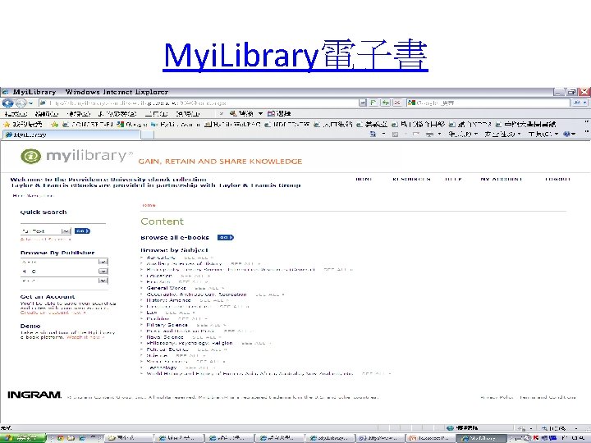This screenshot has height=443, width=591.
Task: Click the Refresh page icon
Action: (386, 103)
